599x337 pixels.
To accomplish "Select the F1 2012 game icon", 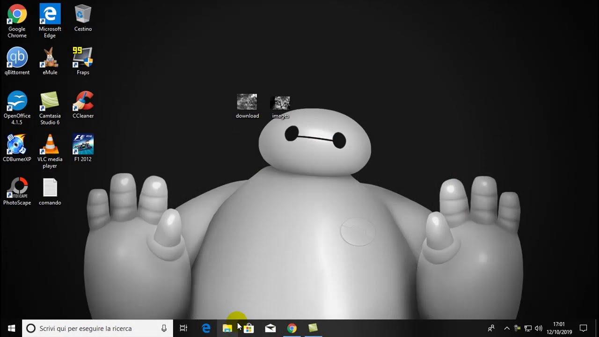I will click(x=83, y=148).
